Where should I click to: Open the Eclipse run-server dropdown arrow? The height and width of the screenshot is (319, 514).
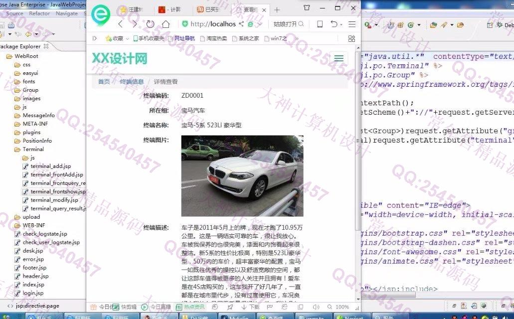[376, 25]
